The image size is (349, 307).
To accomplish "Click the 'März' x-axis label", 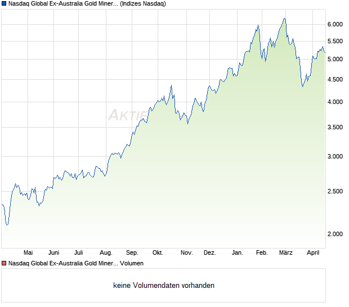I will [286, 252].
